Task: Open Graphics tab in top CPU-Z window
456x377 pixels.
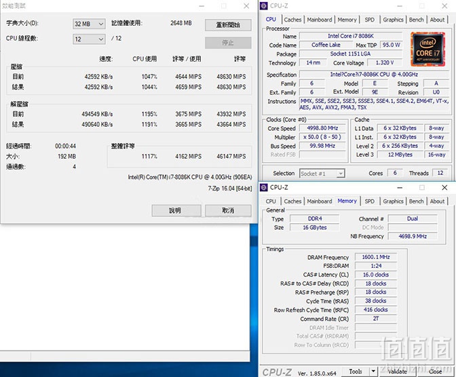Action: point(393,20)
